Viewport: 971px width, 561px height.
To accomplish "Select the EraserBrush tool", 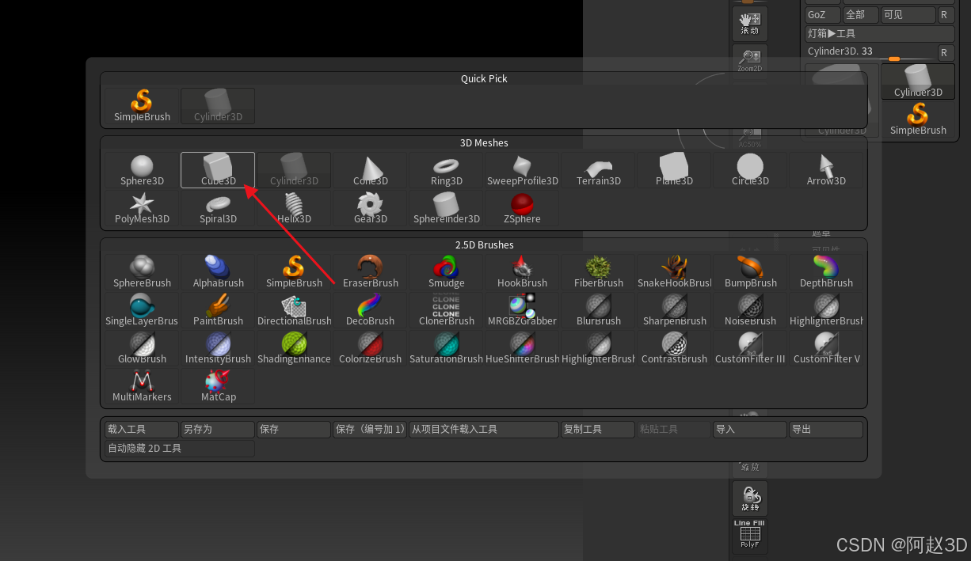I will [370, 272].
